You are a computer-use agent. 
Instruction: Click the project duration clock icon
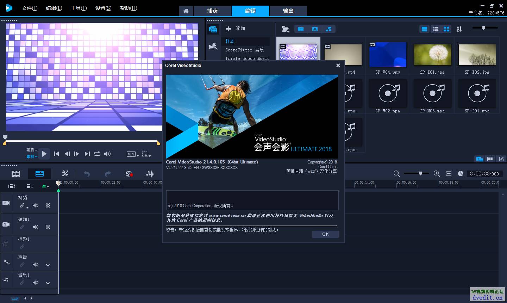tap(461, 174)
